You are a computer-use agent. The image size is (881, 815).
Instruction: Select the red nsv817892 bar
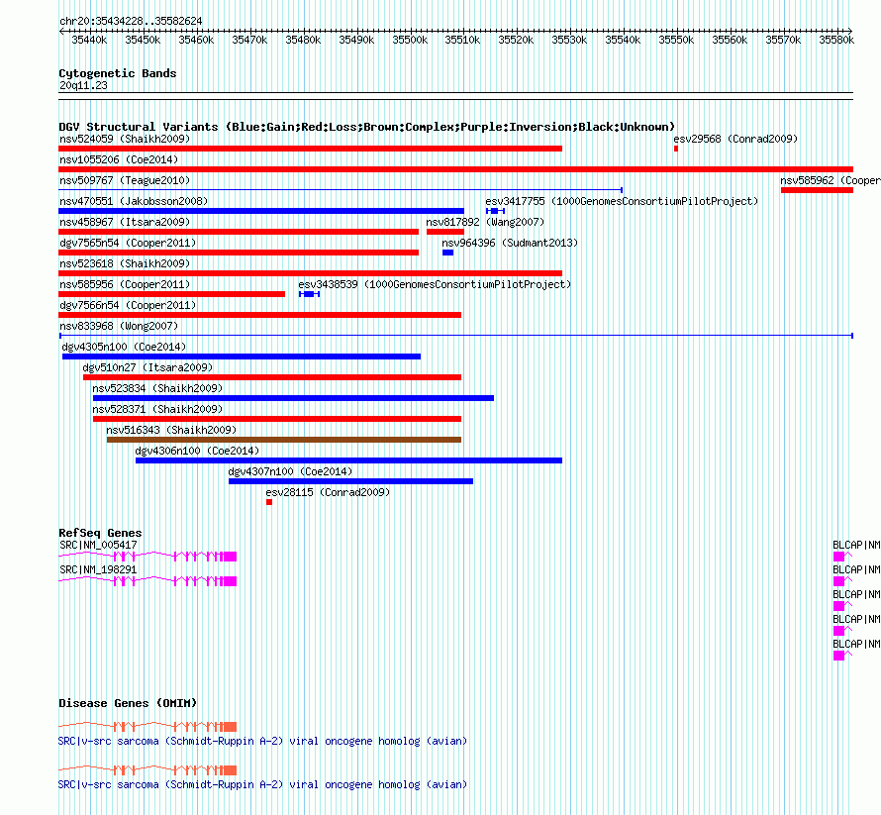445,232
